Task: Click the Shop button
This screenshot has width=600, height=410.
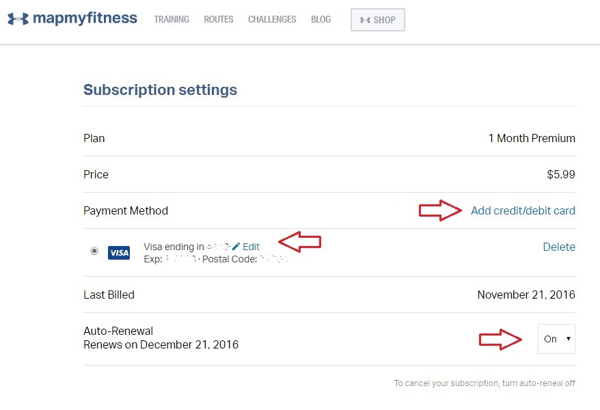Action: coord(378,20)
